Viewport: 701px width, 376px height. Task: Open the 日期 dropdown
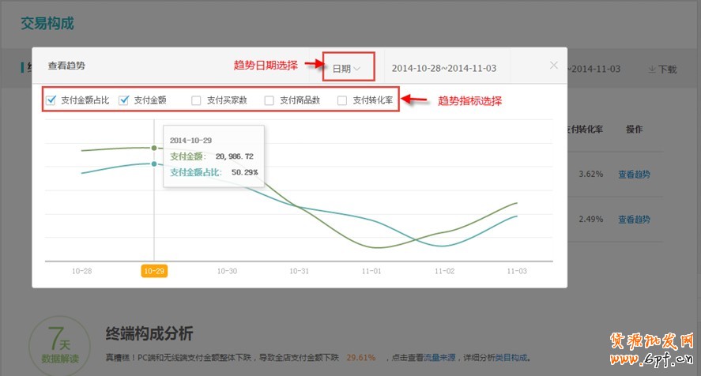(346, 69)
